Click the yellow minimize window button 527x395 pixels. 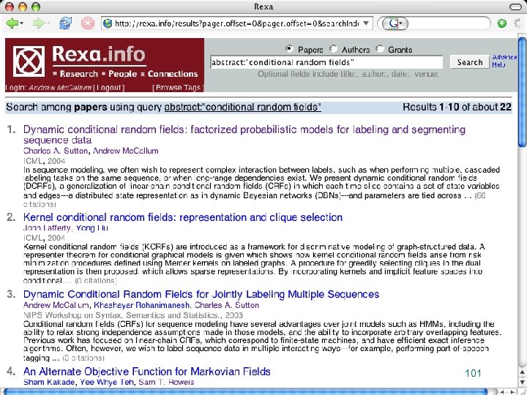[23, 7]
